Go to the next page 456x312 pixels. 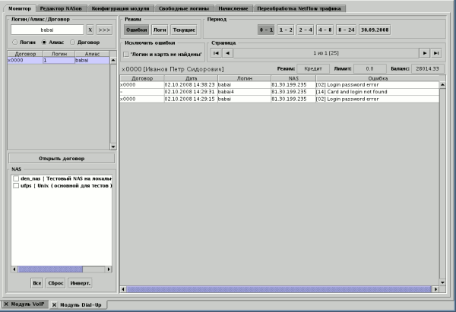(x=424, y=53)
